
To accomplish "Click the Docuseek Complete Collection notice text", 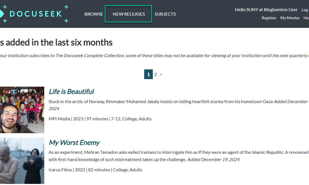I will point(154,56).
